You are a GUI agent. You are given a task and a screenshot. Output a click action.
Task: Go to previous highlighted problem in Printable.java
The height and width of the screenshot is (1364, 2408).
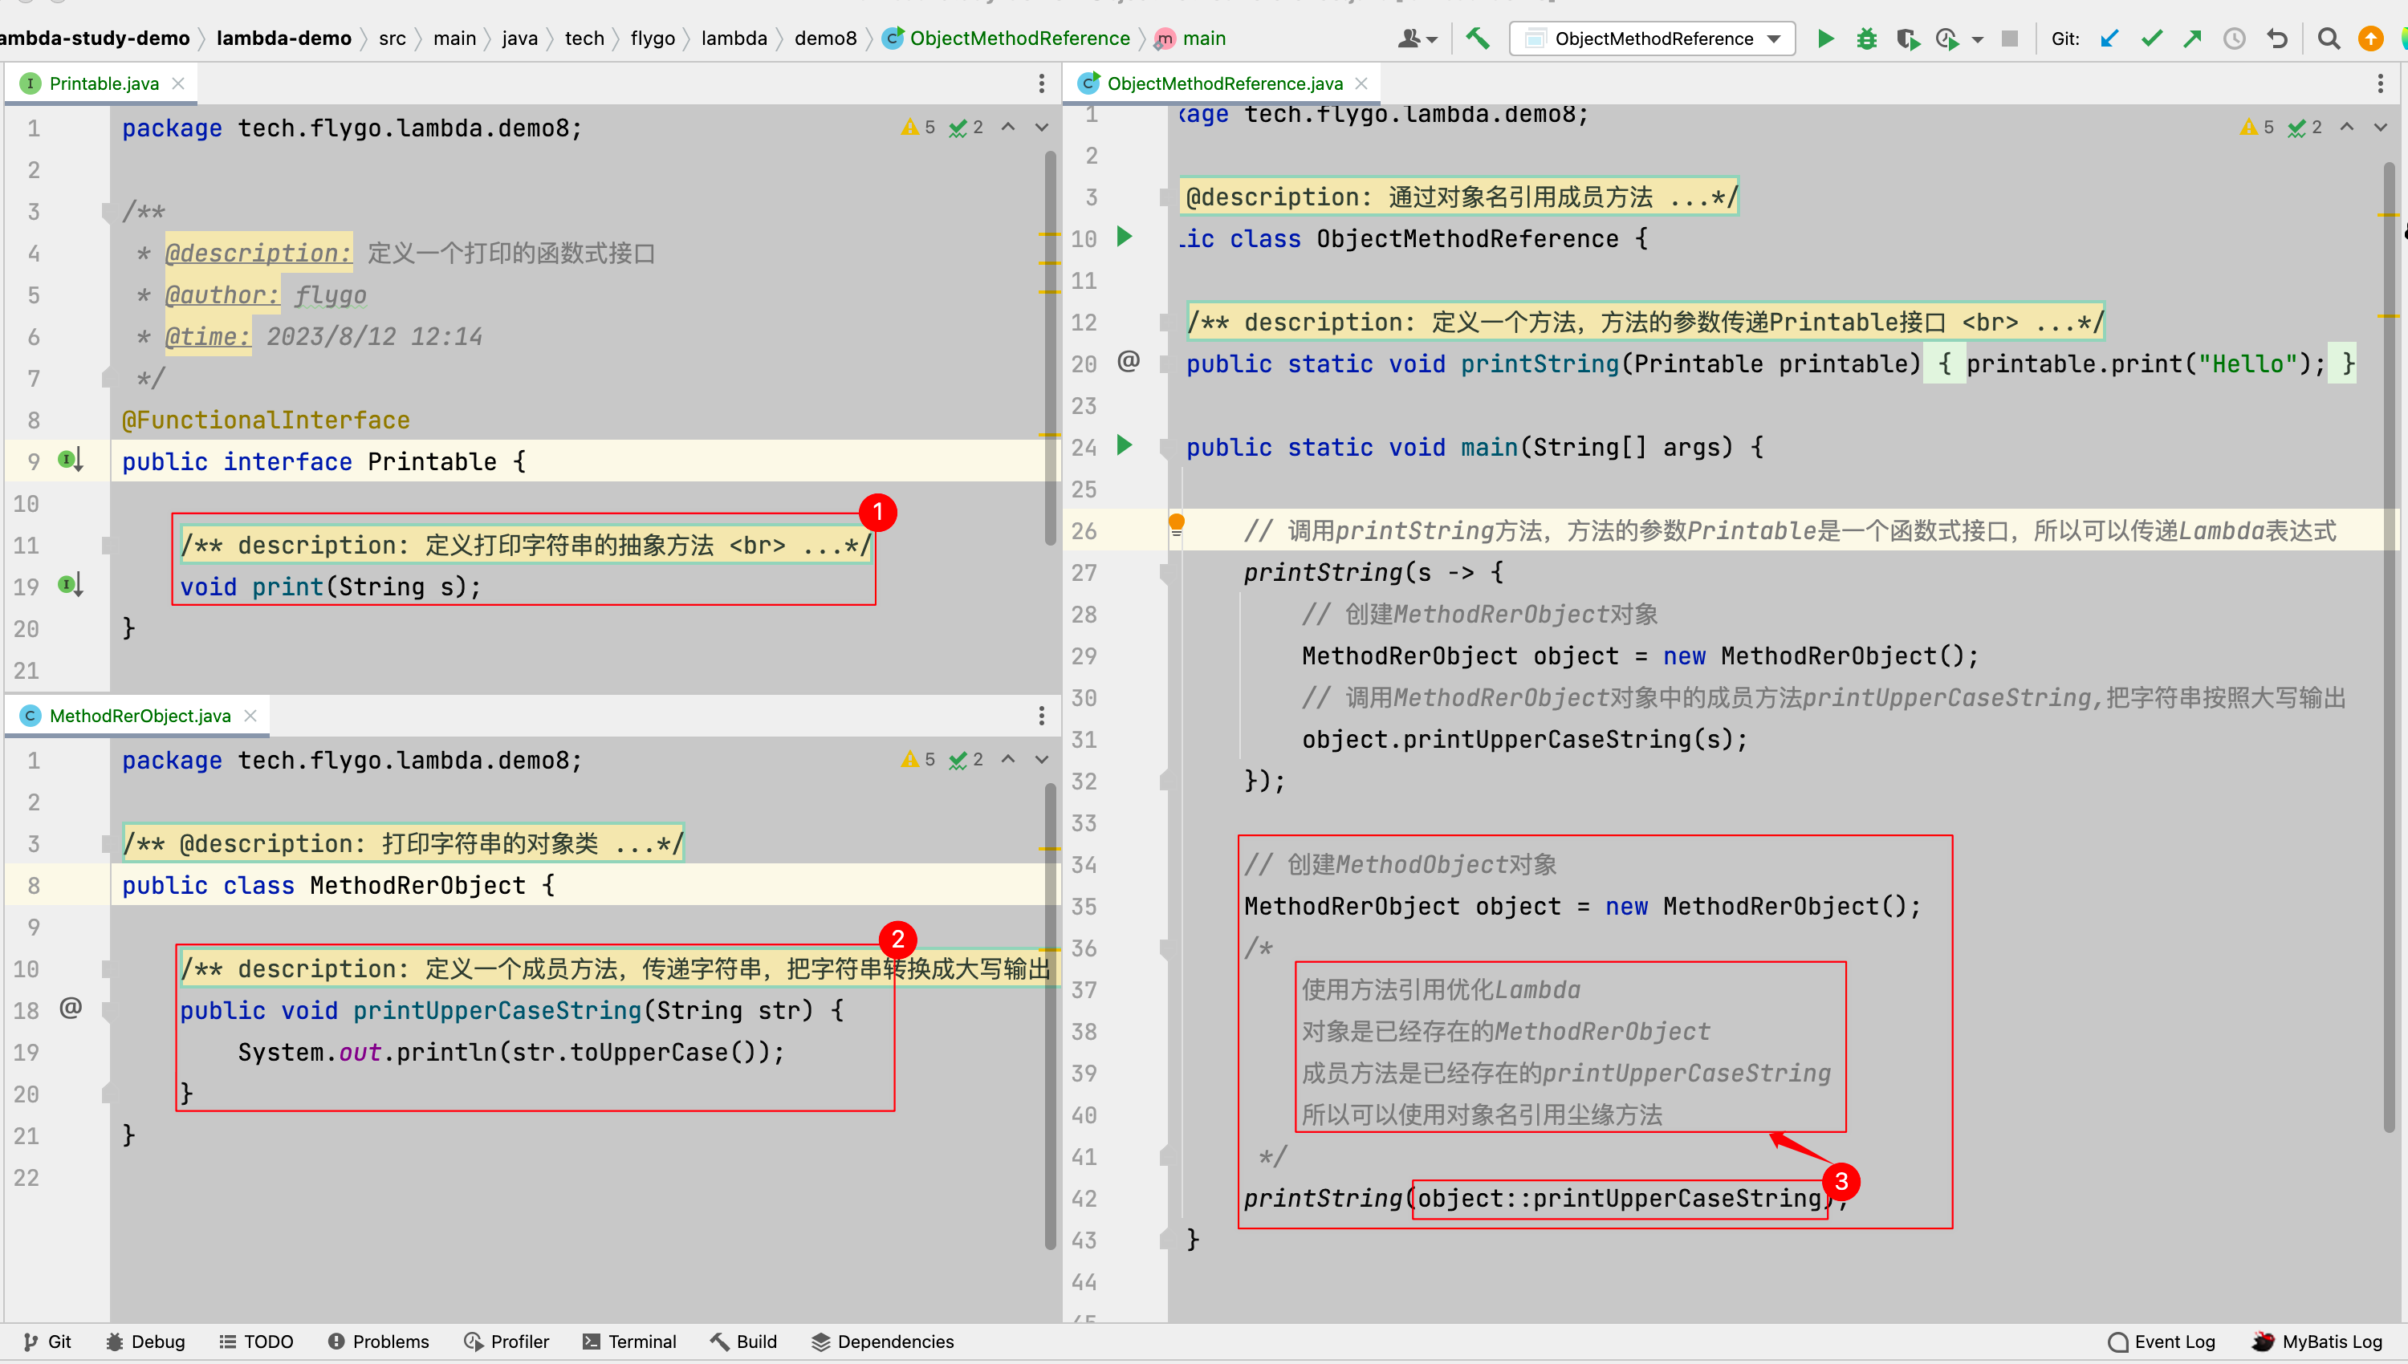1008,127
